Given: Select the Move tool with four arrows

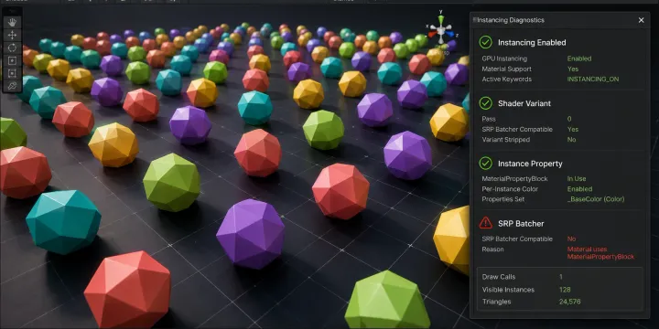Looking at the screenshot, I should [x=12, y=36].
